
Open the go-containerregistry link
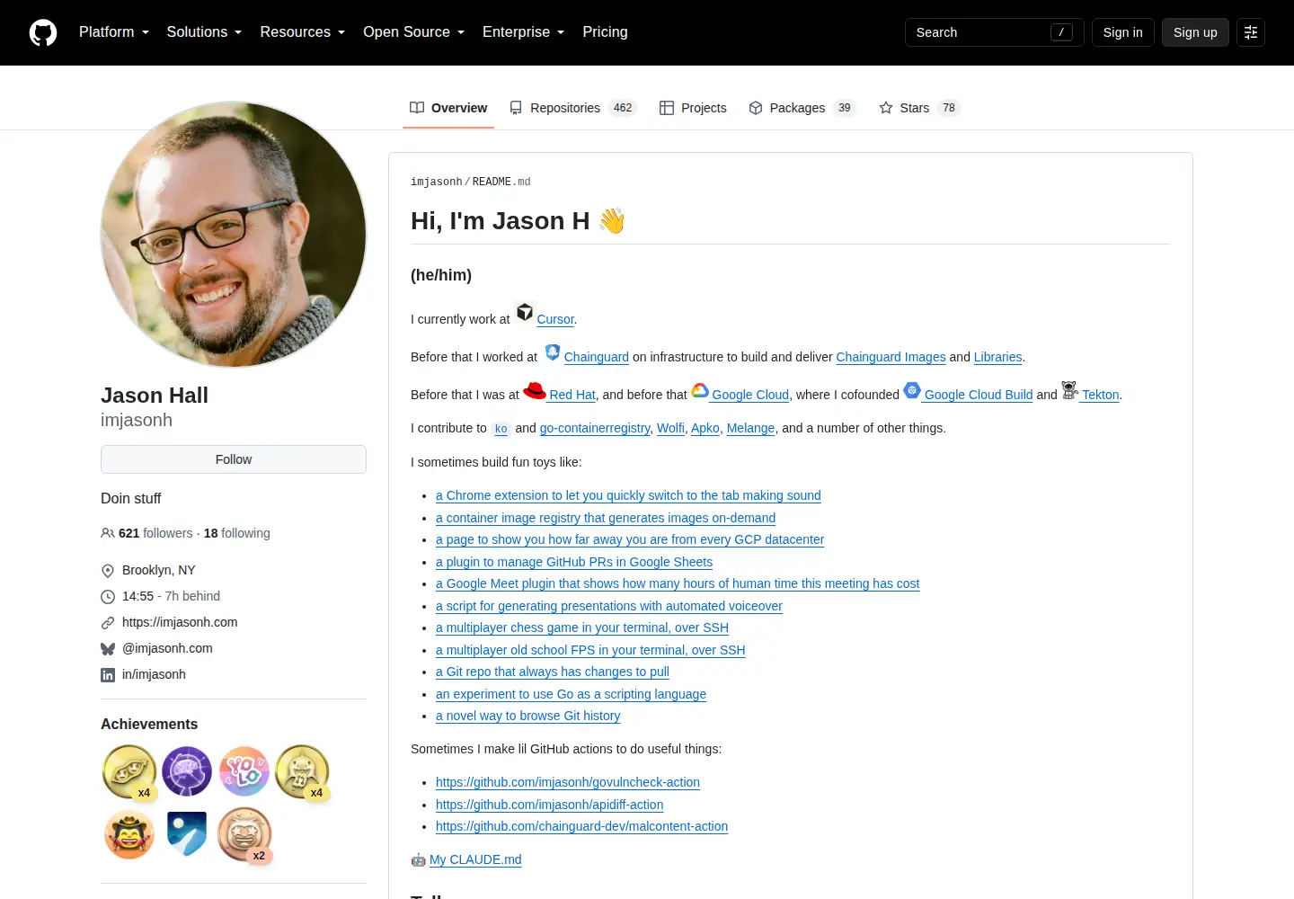point(595,428)
